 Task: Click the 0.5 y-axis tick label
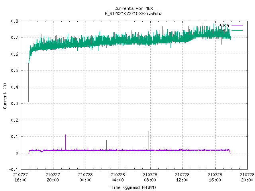tap(14, 70)
